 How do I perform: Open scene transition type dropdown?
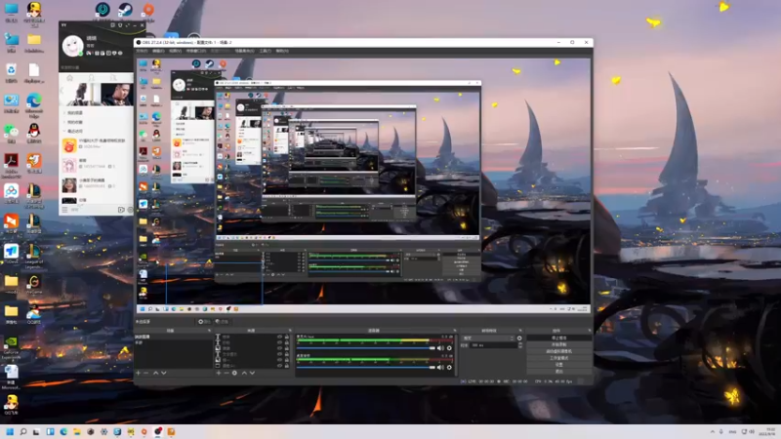coord(488,338)
